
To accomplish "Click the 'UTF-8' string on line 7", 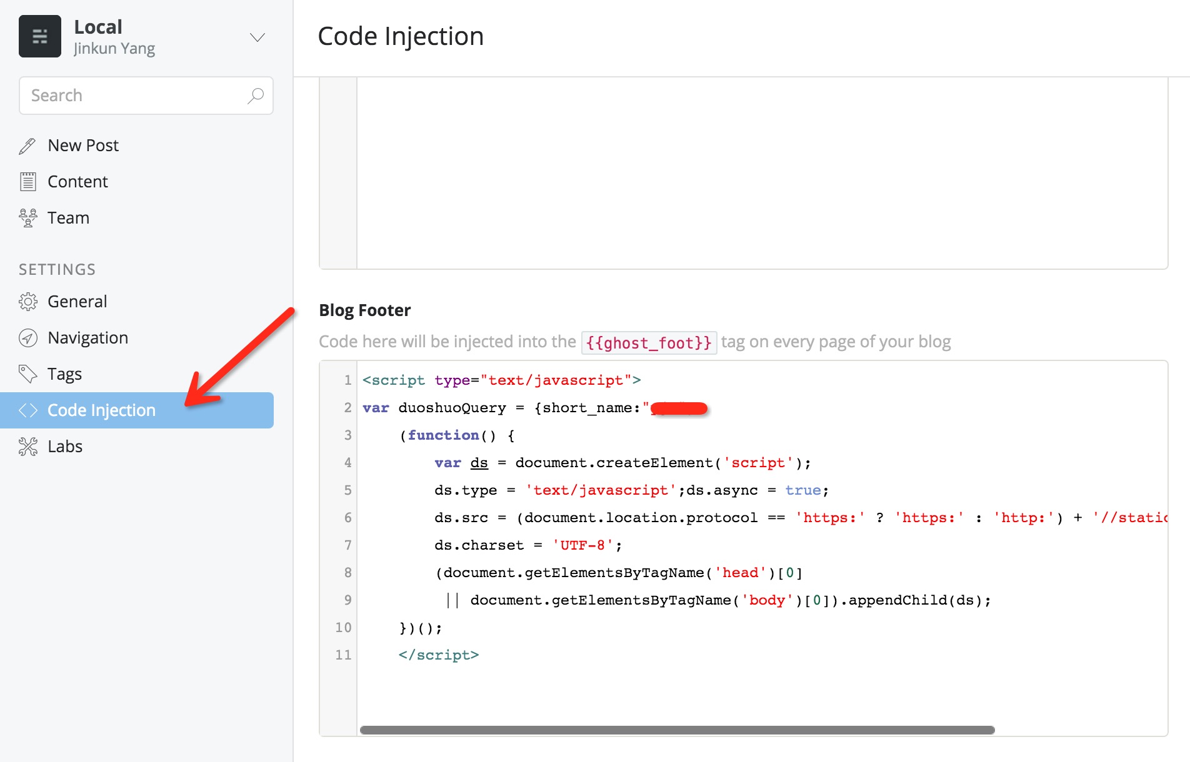I will point(582,545).
